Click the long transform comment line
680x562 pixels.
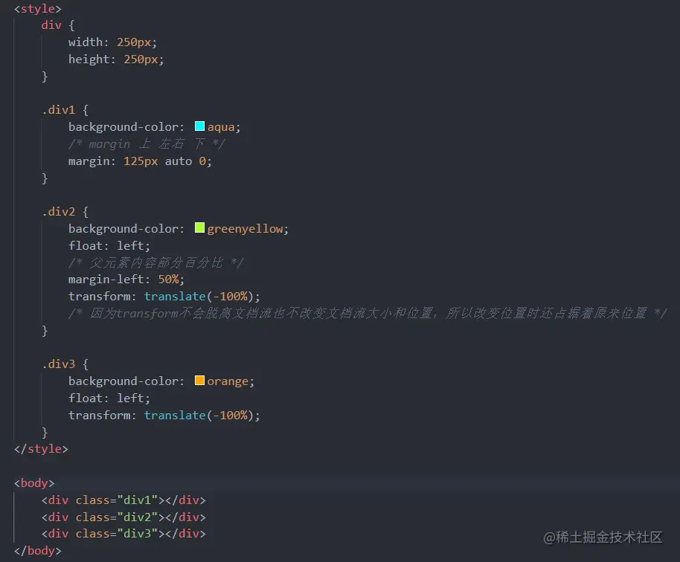coord(368,313)
